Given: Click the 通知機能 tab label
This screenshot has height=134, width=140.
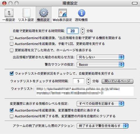Looking at the screenshot, I should (x=81, y=20).
